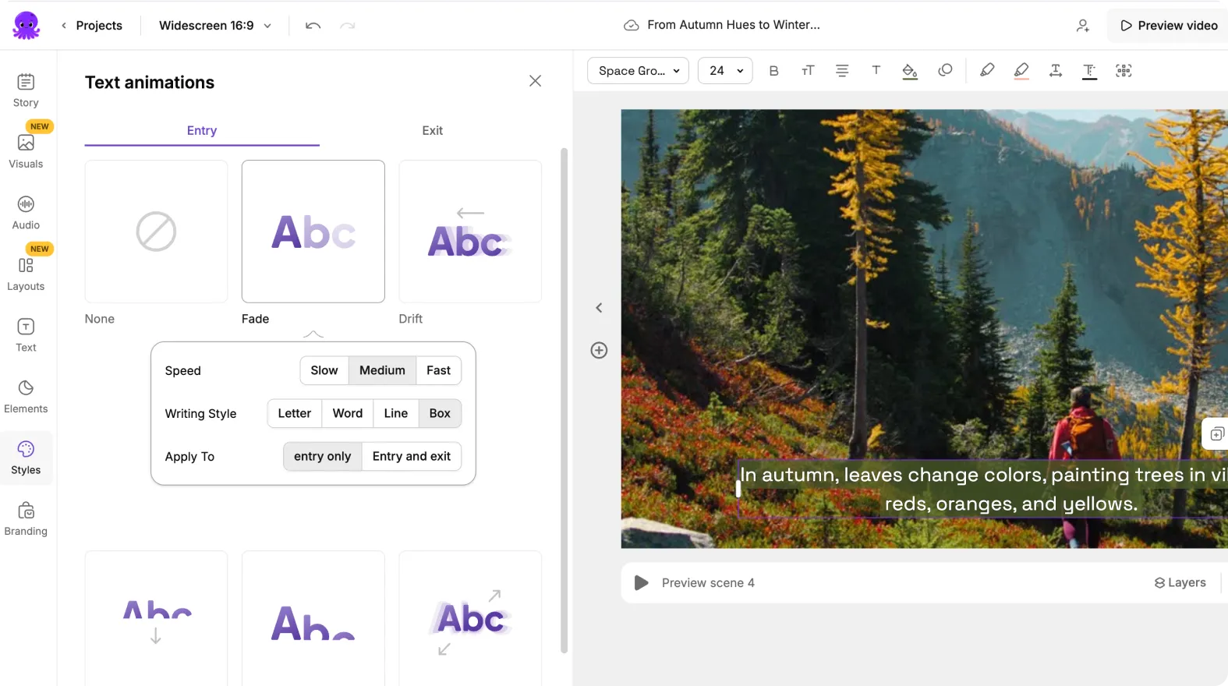Close the Text animations panel
The width and height of the screenshot is (1228, 686).
tap(535, 81)
